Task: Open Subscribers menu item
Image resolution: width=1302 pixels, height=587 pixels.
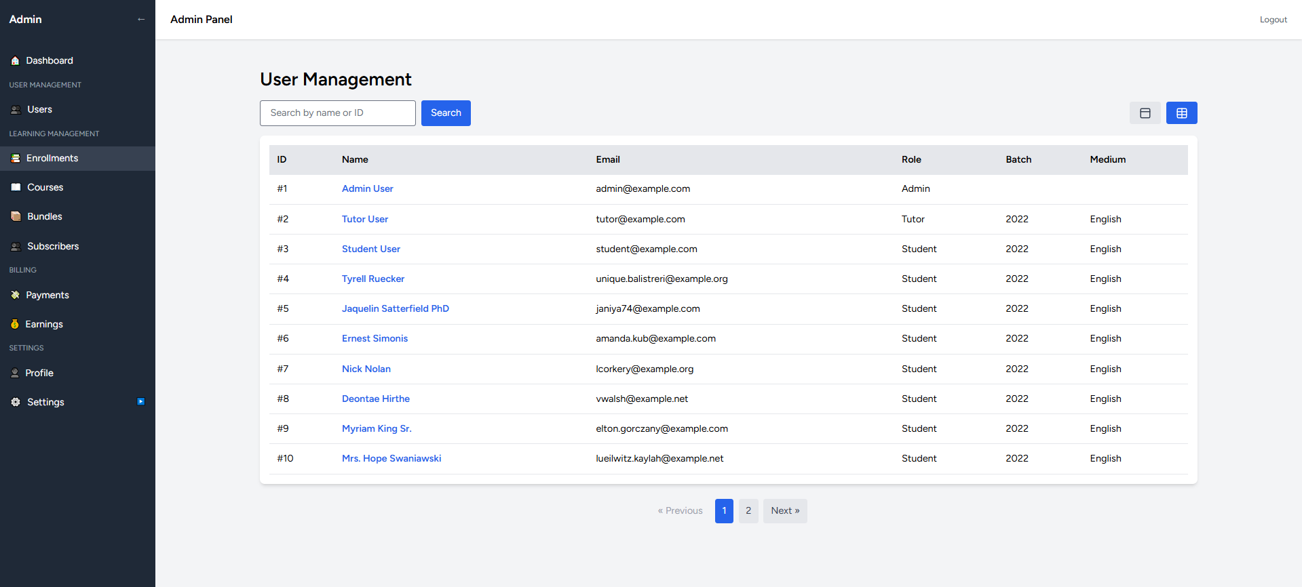Action: [77, 247]
